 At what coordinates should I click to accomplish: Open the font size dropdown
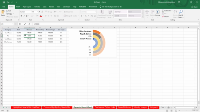point(37,12)
